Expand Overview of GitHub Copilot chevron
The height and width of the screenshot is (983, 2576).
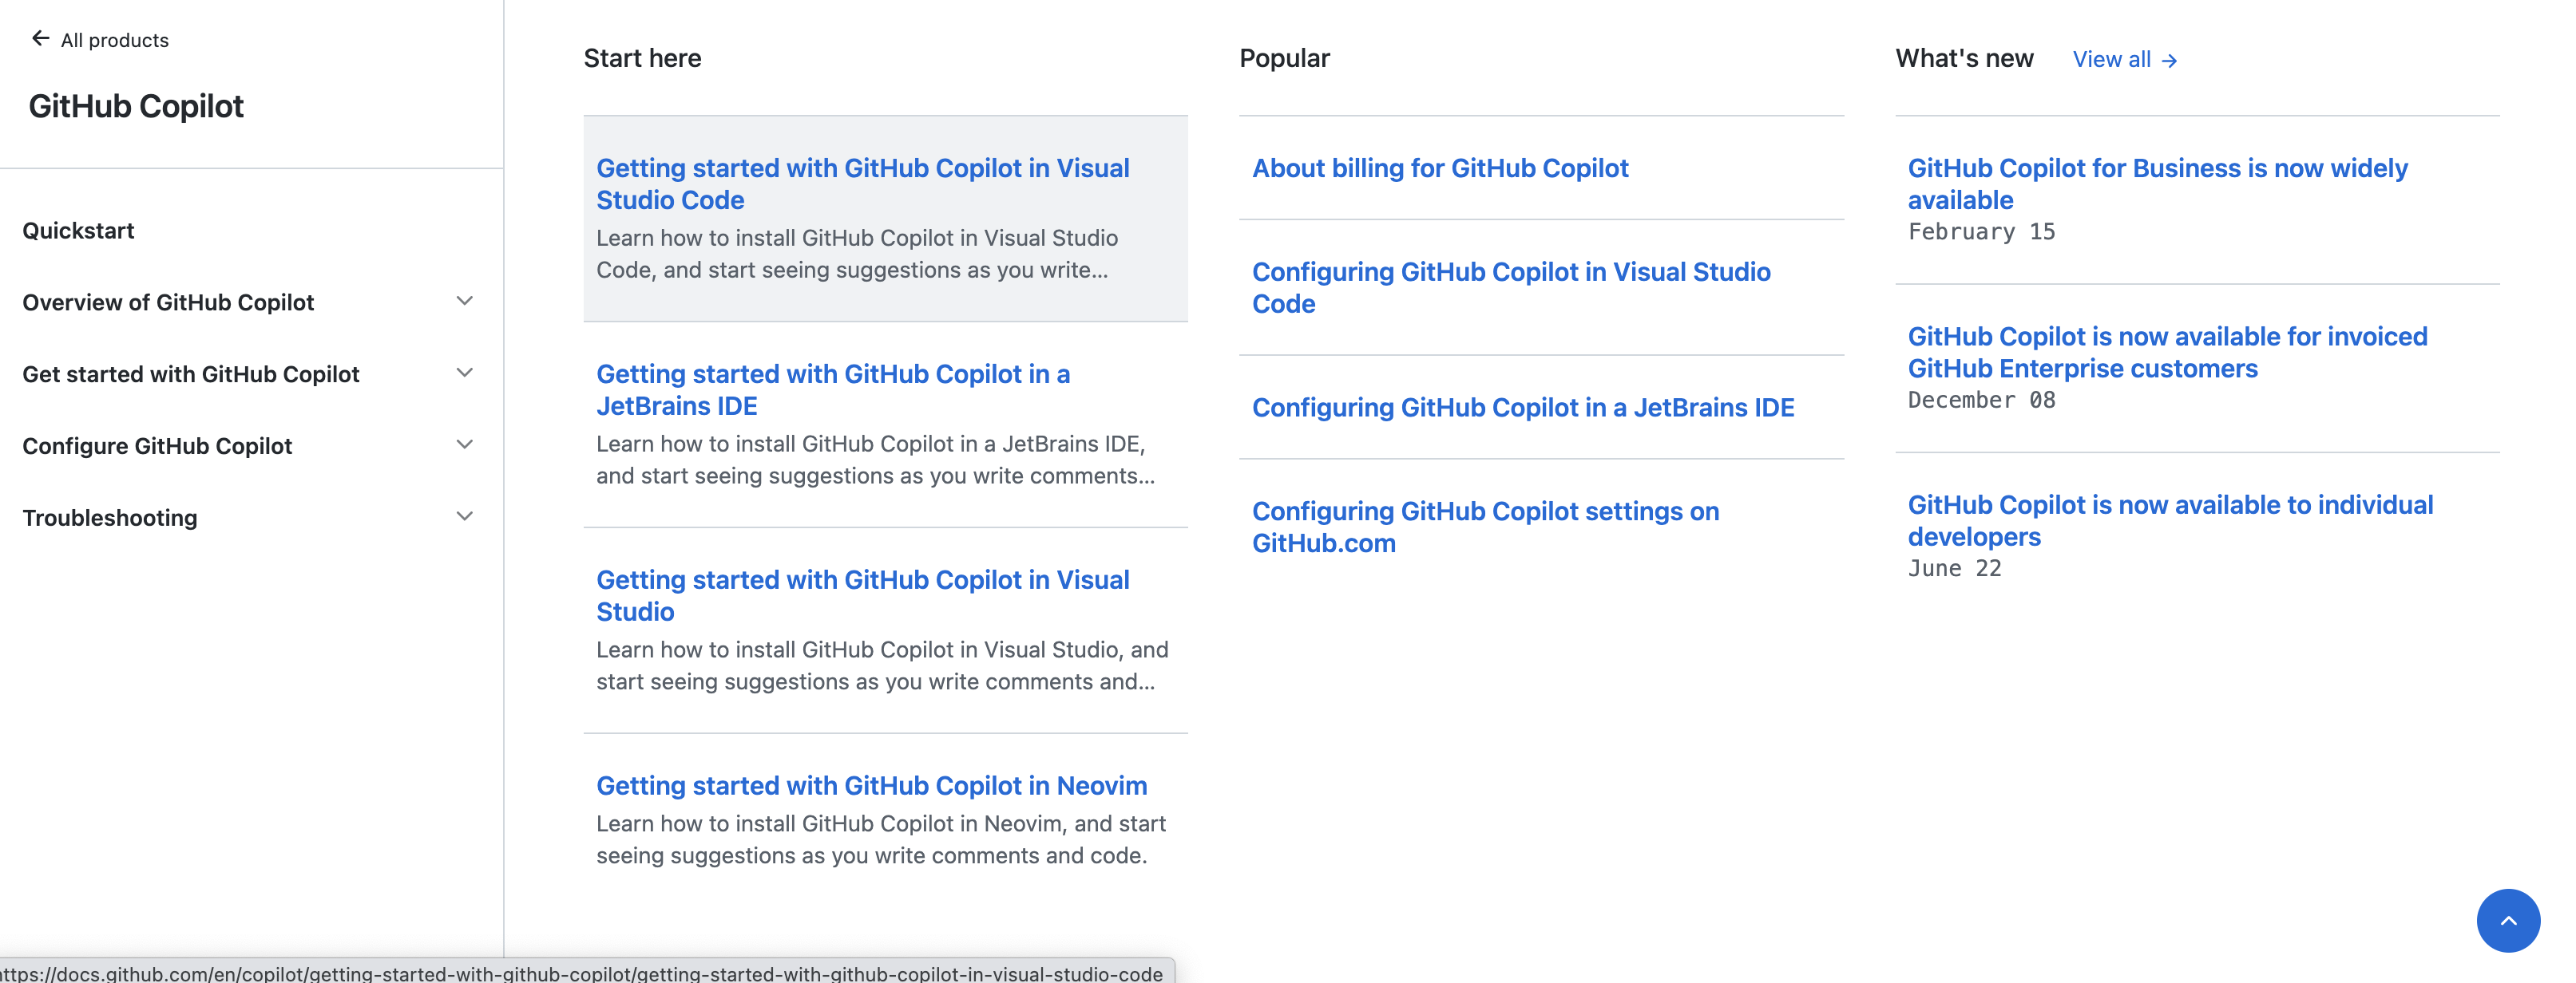click(x=464, y=301)
